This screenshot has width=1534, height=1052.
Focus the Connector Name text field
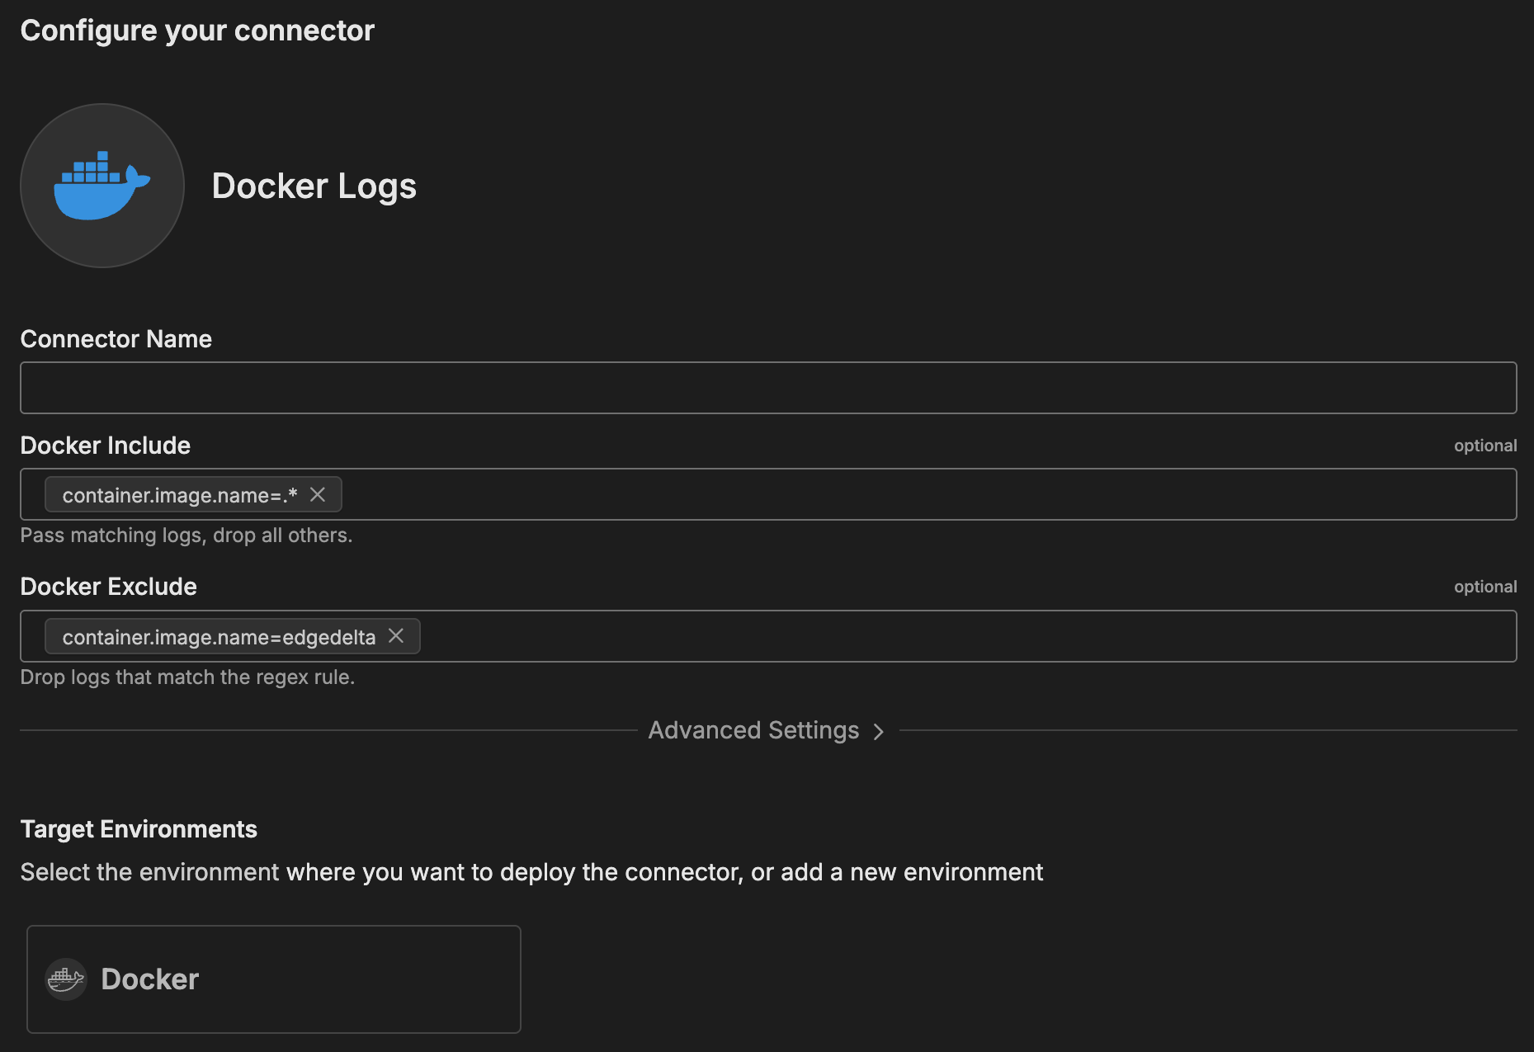tap(767, 388)
